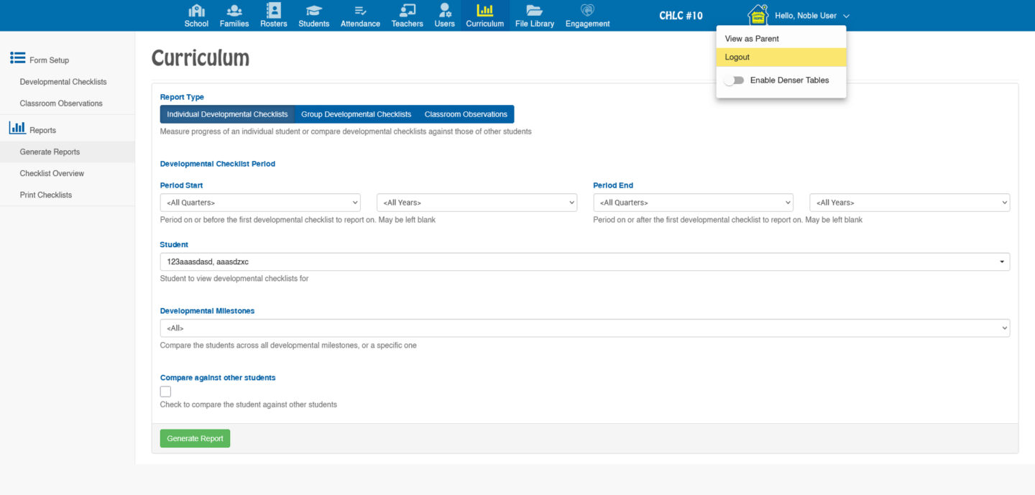The image size is (1035, 495).
Task: Select Classroom Observations report type
Action: pyautogui.click(x=466, y=114)
